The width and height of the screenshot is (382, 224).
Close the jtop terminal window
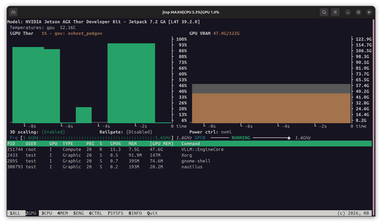[369, 12]
